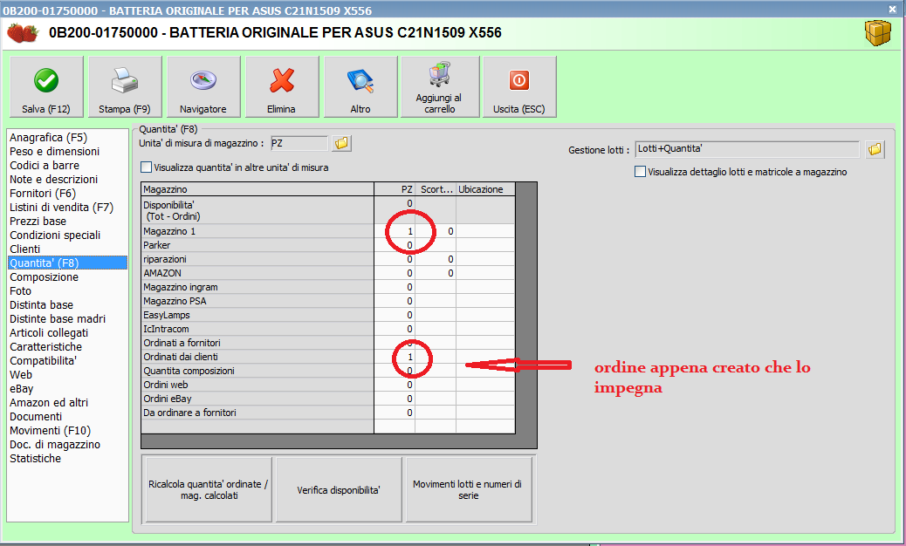The width and height of the screenshot is (906, 546).
Task: Select Distinta base in the sidebar
Action: tap(41, 304)
